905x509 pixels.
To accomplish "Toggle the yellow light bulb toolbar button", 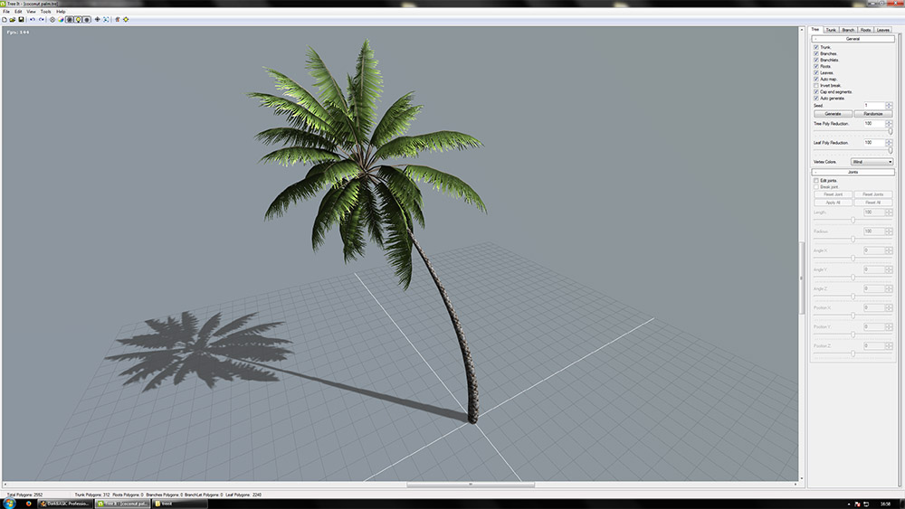I will [78, 20].
